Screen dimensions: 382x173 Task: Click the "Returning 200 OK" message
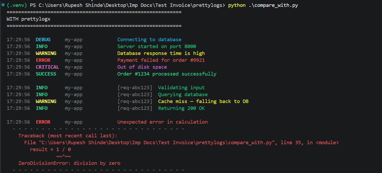(181, 108)
